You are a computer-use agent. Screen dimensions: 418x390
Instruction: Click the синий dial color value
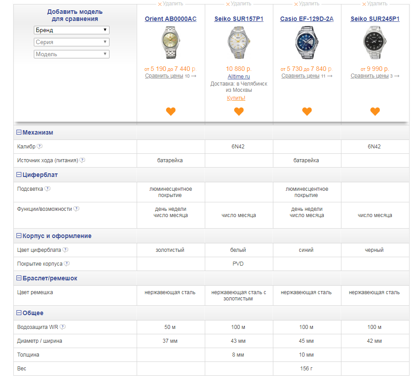point(306,250)
